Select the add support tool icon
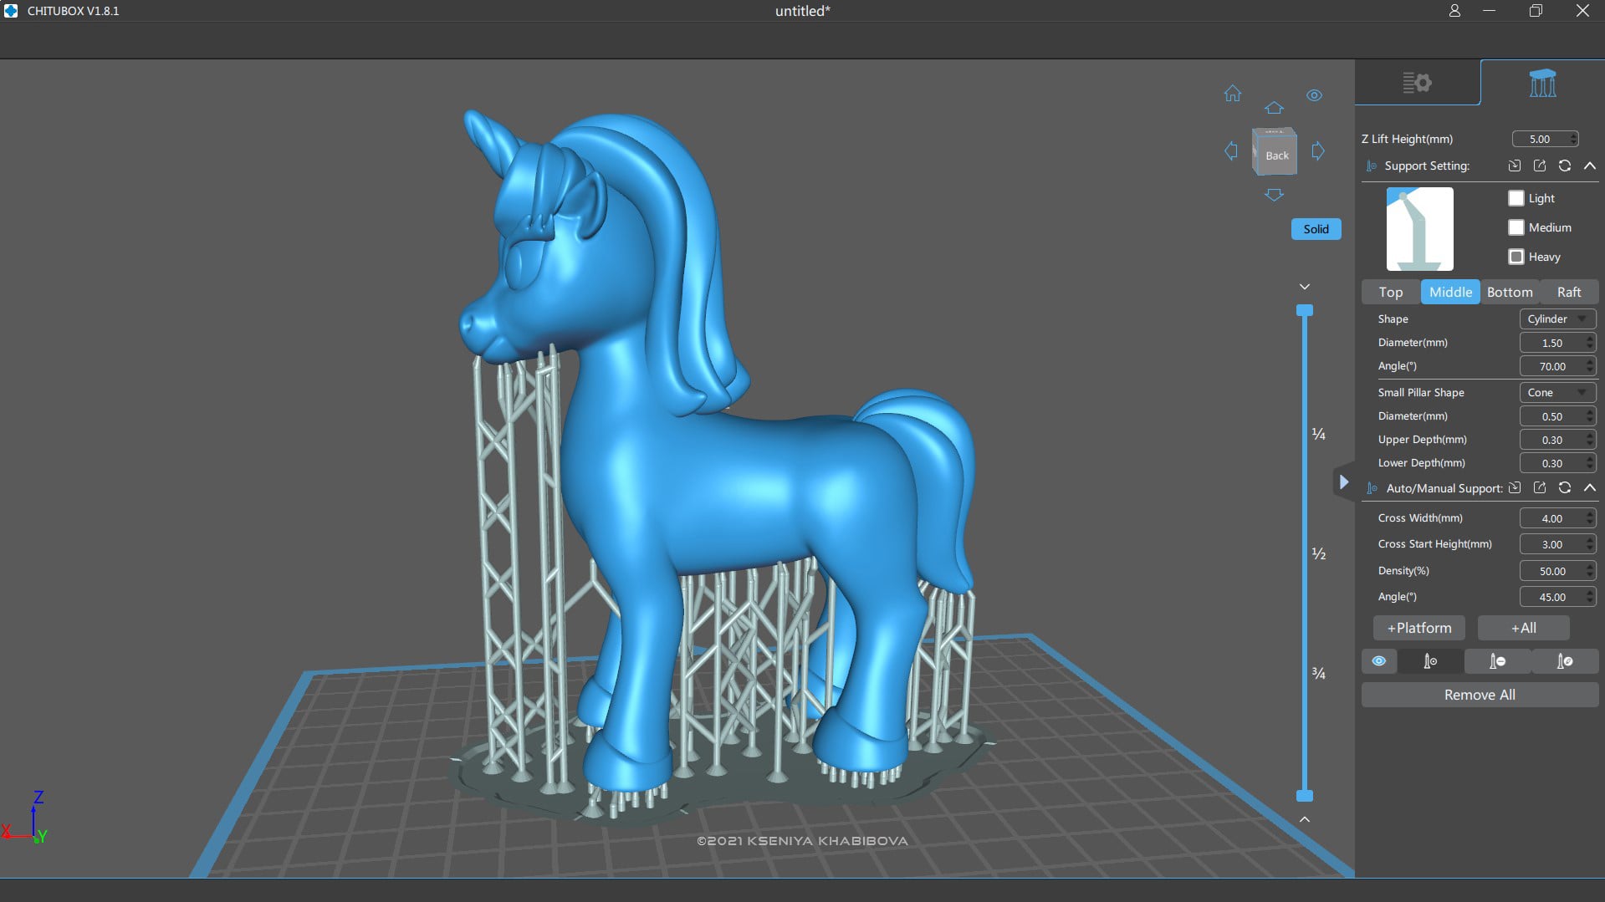1605x902 pixels. pos(1430,661)
